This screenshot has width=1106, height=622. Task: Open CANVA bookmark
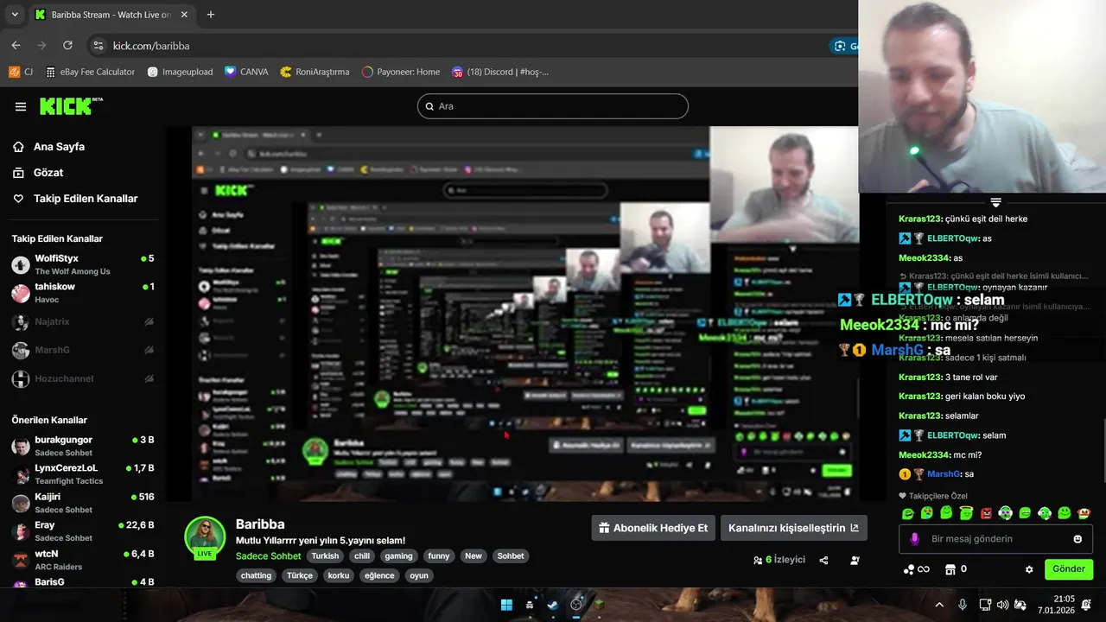click(246, 72)
